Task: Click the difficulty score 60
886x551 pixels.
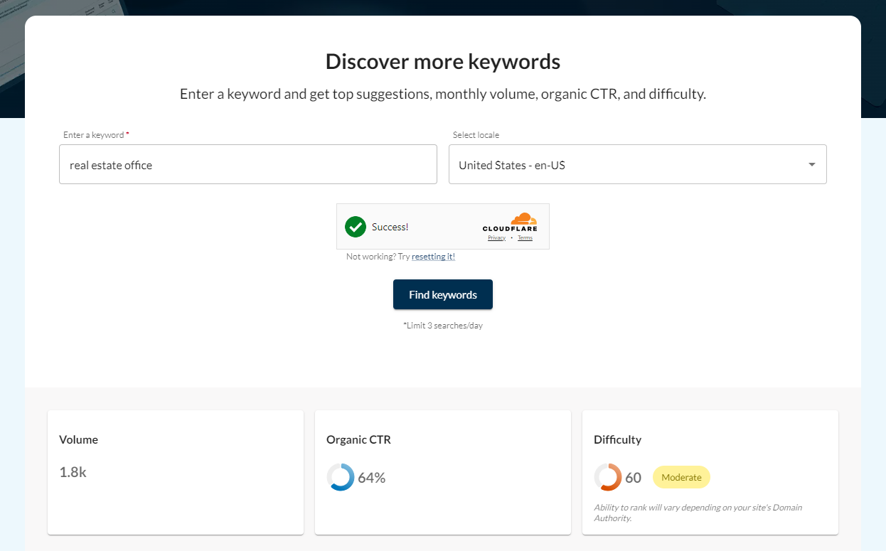Action: (x=633, y=478)
